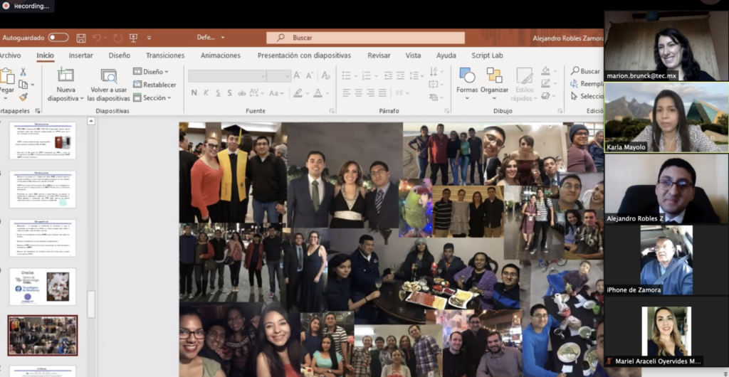
Task: Open the Sección dropdown
Action: pyautogui.click(x=152, y=97)
